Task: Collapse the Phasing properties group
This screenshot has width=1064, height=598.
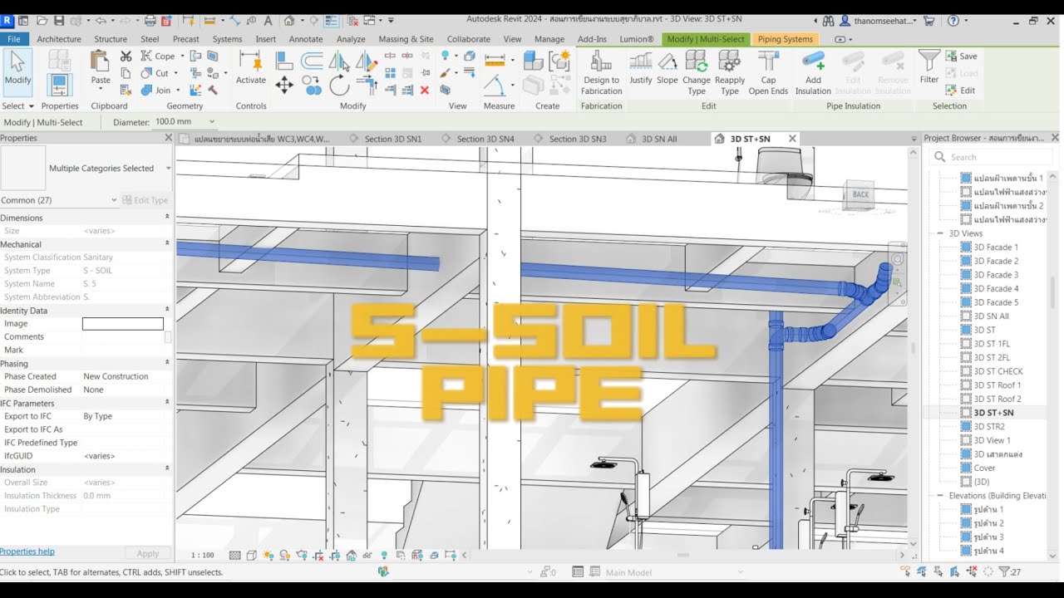Action: pyautogui.click(x=167, y=364)
